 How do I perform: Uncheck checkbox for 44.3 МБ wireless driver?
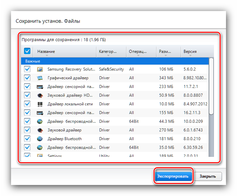[27, 121]
